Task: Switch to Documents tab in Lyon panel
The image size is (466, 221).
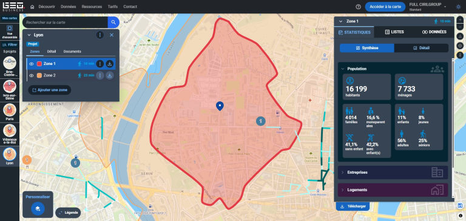Action: (x=72, y=52)
